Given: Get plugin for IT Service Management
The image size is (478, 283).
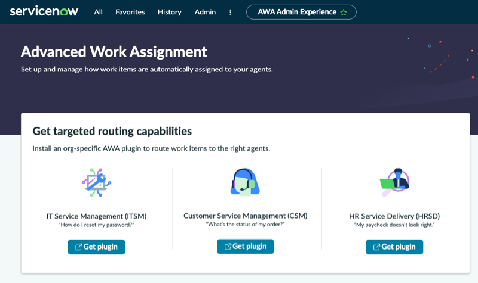Looking at the screenshot, I should point(96,247).
